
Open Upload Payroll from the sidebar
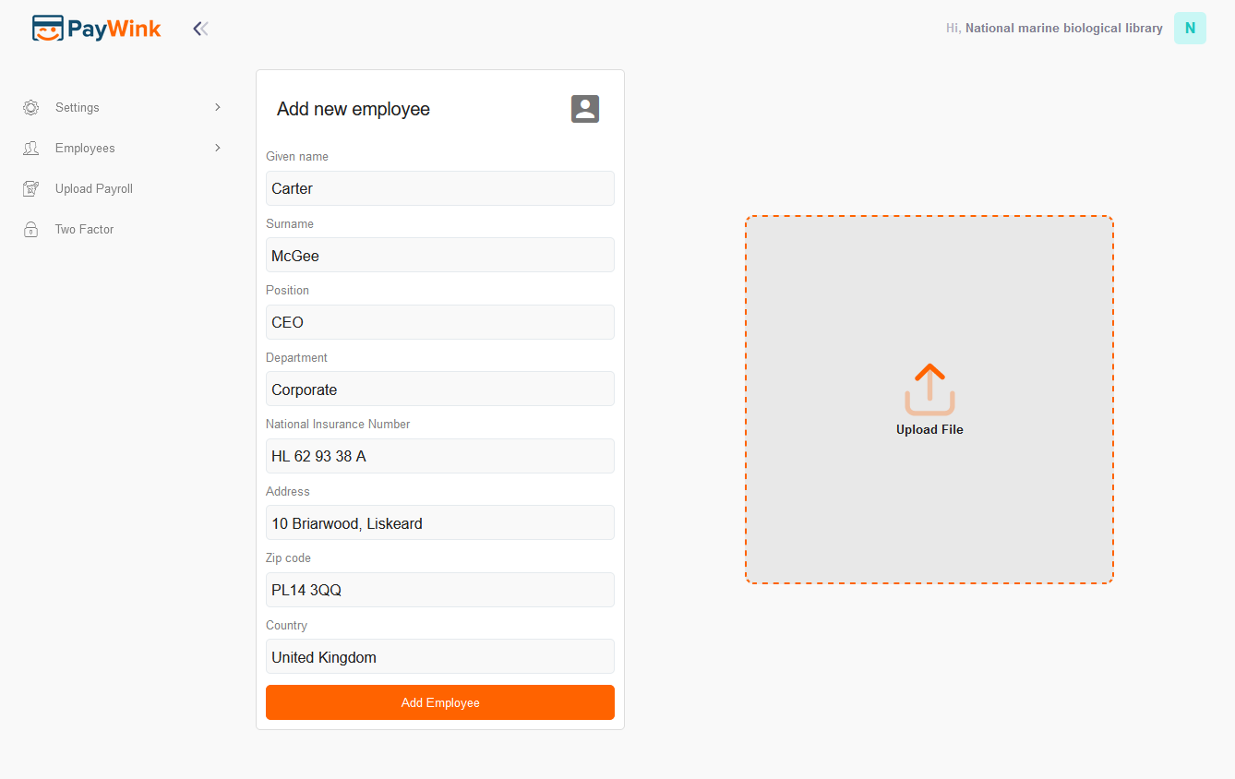point(94,189)
